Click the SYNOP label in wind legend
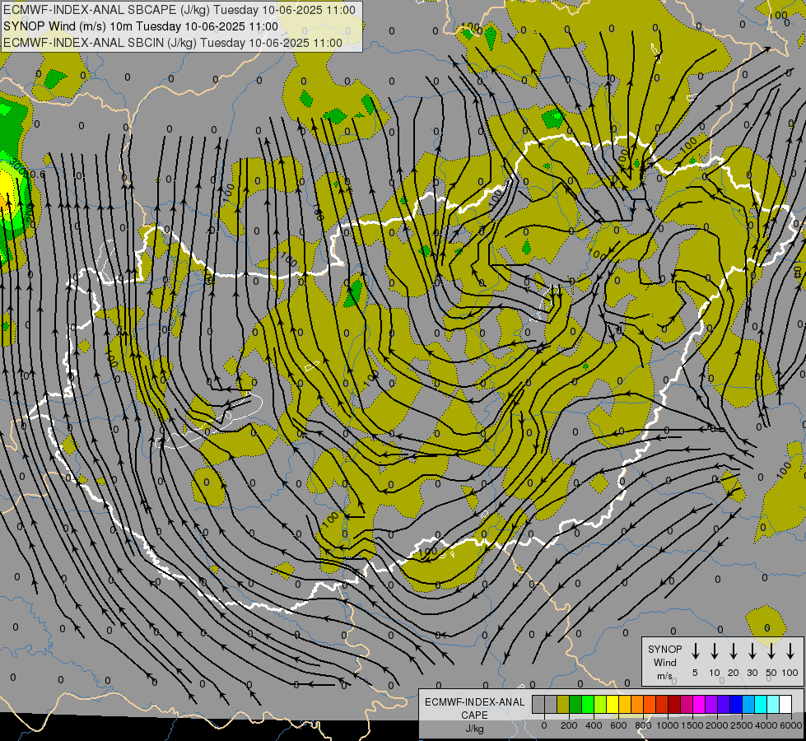Image resolution: width=806 pixels, height=741 pixels. point(664,649)
